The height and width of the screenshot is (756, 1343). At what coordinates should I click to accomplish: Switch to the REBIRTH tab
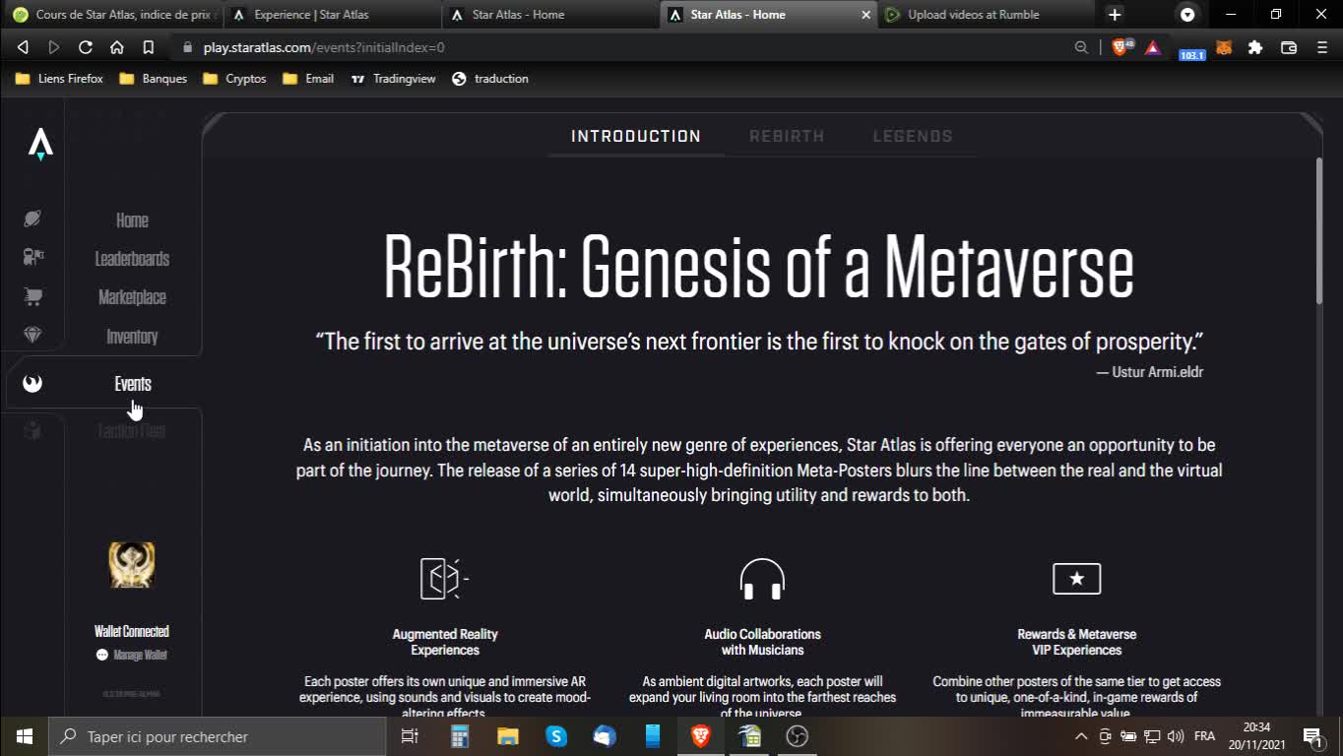coord(787,136)
